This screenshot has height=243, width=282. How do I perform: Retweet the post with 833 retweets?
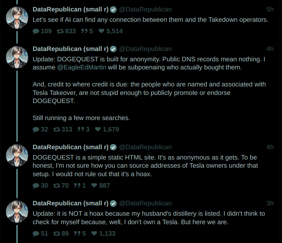(60, 31)
